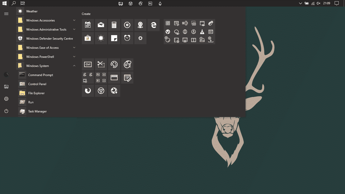Launch the Chrome tile
The image size is (345, 194).
tap(101, 91)
